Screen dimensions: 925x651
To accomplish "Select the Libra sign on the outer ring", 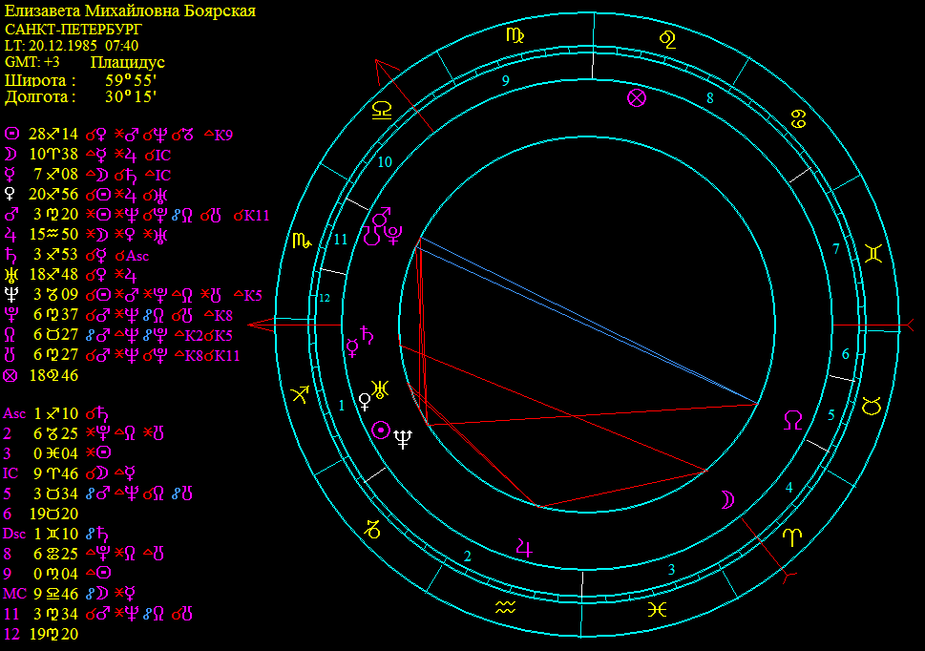I will pos(382,111).
